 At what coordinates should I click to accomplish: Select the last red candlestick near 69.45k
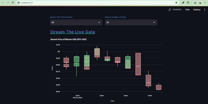click(x=159, y=87)
